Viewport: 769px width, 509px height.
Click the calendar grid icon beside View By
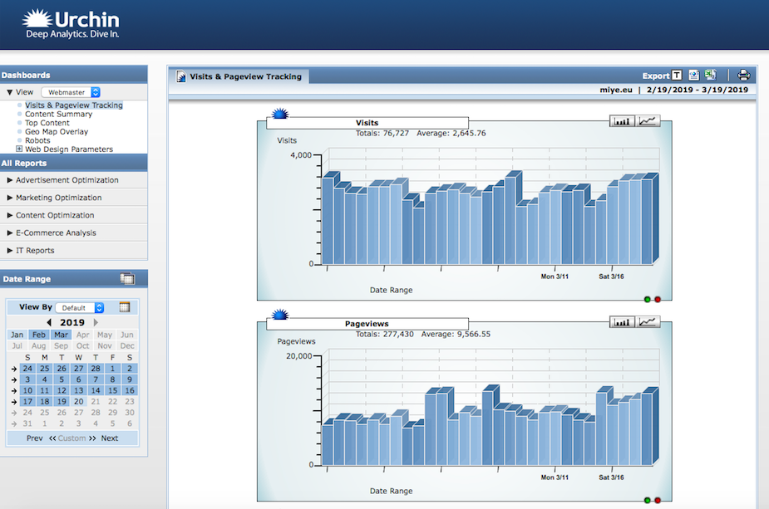[x=125, y=307]
